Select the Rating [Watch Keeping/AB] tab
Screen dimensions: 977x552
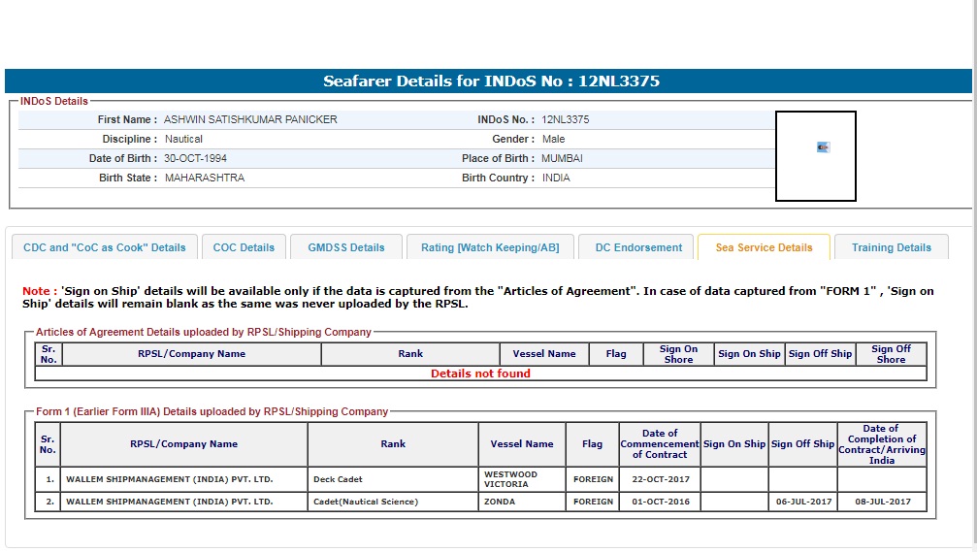tap(490, 247)
